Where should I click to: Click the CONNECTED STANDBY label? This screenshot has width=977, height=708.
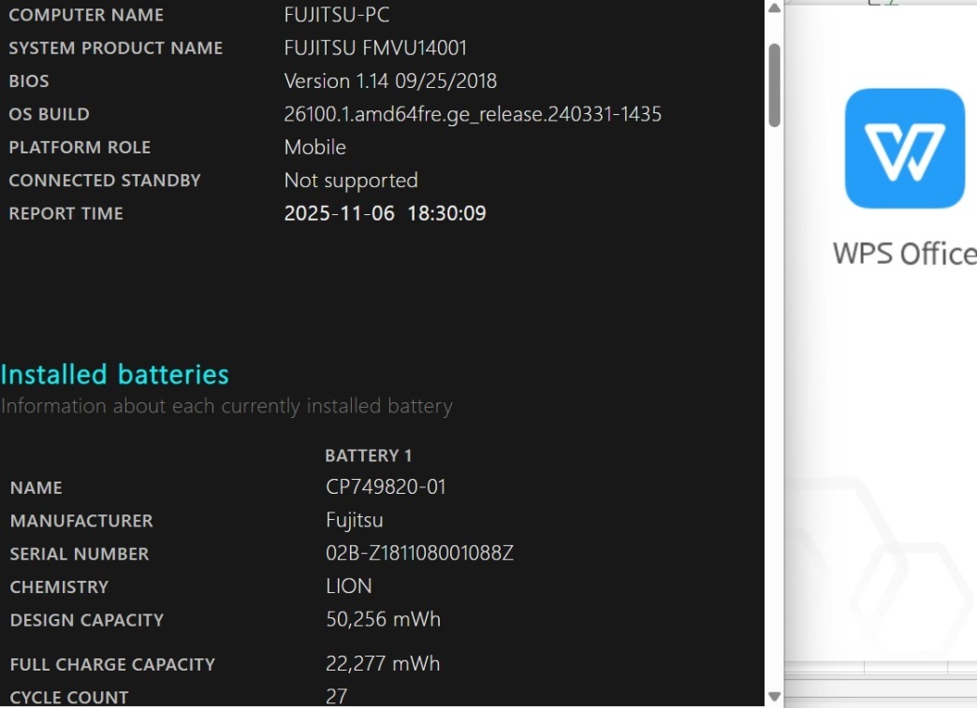pyautogui.click(x=104, y=181)
